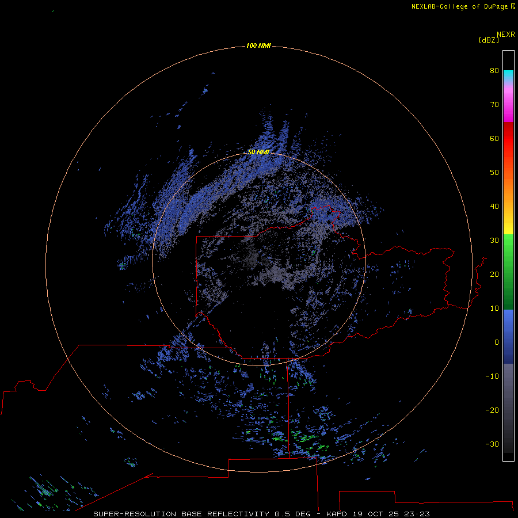This screenshot has width=518, height=518.
Task: Click the SUPER-RESOLUTION BASE REFLECTIVITY product title
Action: (181, 514)
